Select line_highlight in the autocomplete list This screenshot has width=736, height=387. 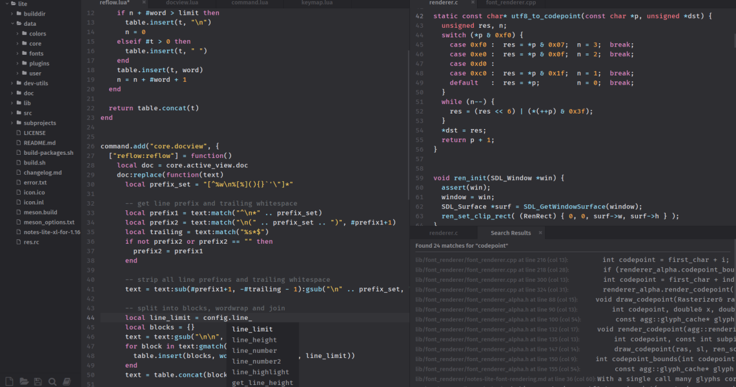point(260,372)
